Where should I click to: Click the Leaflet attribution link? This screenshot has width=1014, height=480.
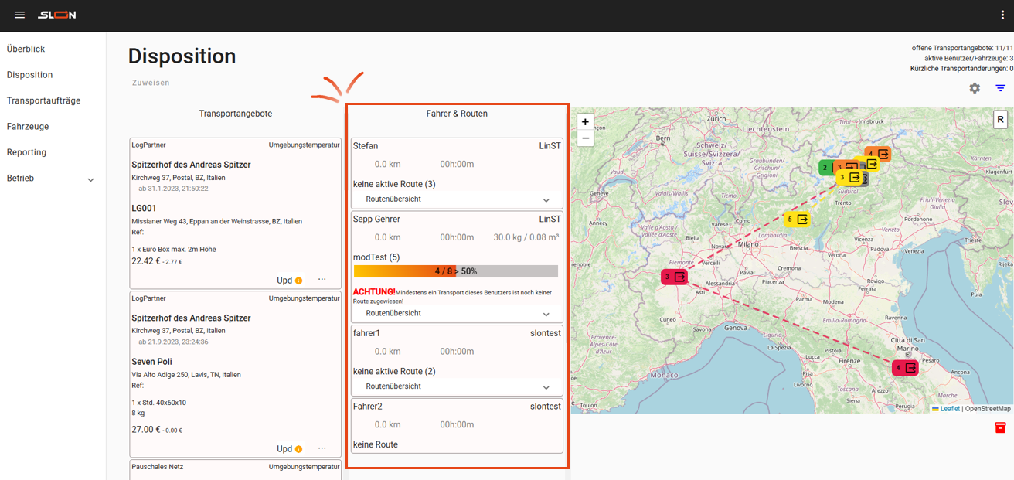[x=950, y=409]
